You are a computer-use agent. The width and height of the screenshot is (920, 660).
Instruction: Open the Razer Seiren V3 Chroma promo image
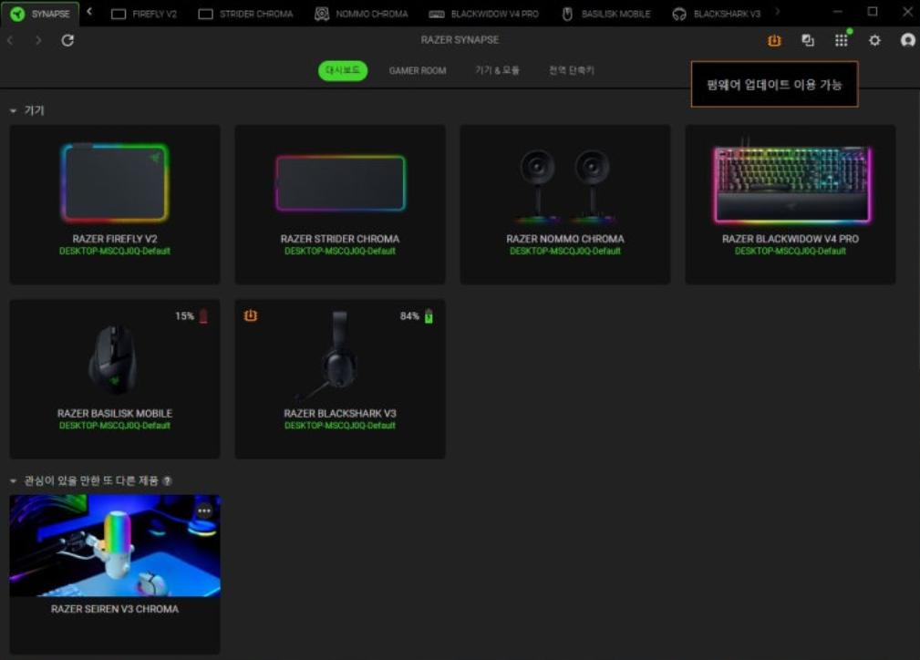pos(115,546)
